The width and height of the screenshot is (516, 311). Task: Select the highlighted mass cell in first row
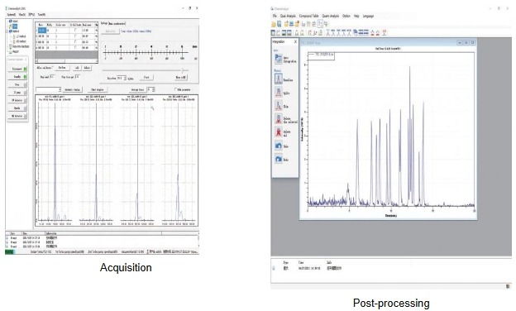pyautogui.click(x=42, y=31)
